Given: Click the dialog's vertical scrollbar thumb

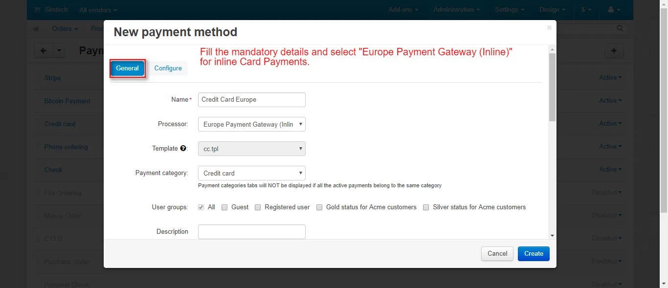Looking at the screenshot, I should tap(552, 87).
